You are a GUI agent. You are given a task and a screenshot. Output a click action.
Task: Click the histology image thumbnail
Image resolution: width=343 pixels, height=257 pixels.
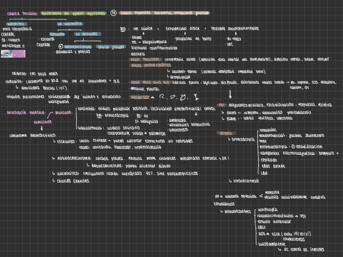point(13,54)
